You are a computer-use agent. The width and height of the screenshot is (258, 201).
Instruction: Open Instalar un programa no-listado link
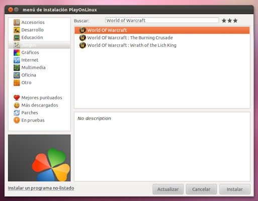pyautogui.click(x=41, y=188)
